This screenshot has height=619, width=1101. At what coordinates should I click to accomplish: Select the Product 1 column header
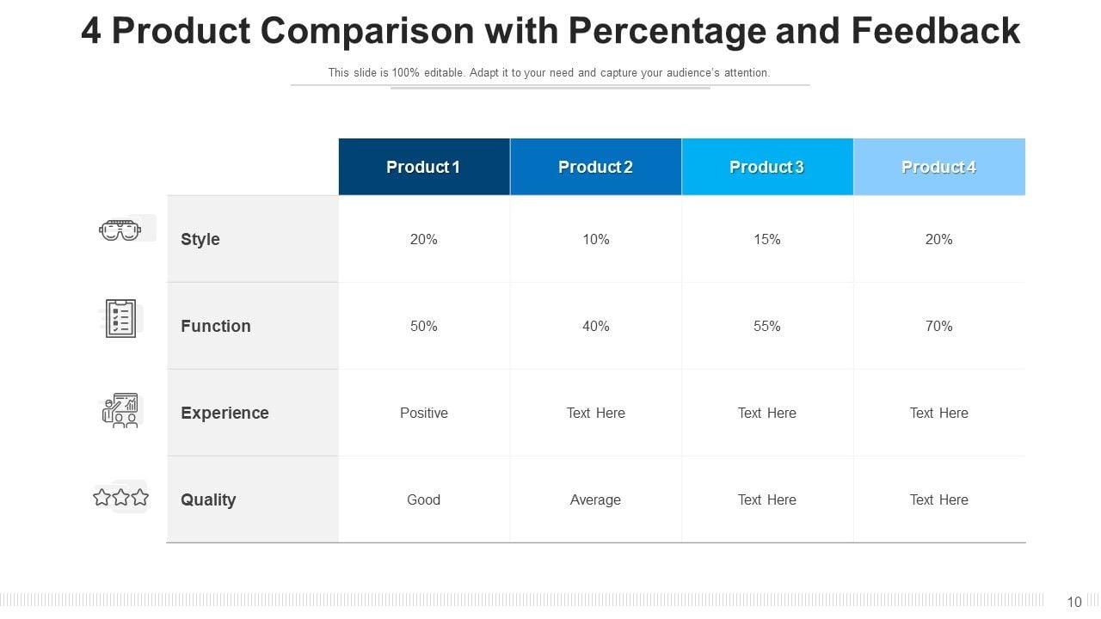pyautogui.click(x=423, y=167)
